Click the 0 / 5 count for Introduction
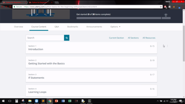 point(152,46)
